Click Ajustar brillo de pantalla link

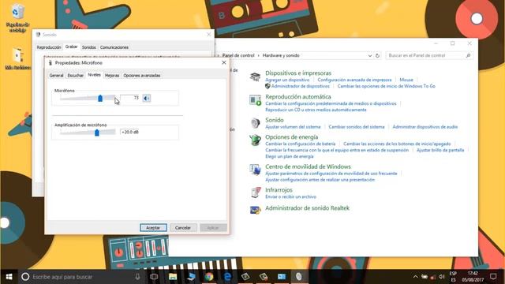(x=440, y=150)
